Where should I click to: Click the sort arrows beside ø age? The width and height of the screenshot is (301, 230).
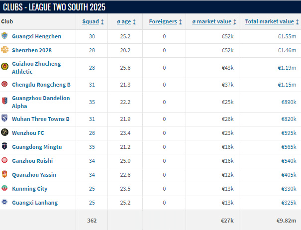click(134, 22)
